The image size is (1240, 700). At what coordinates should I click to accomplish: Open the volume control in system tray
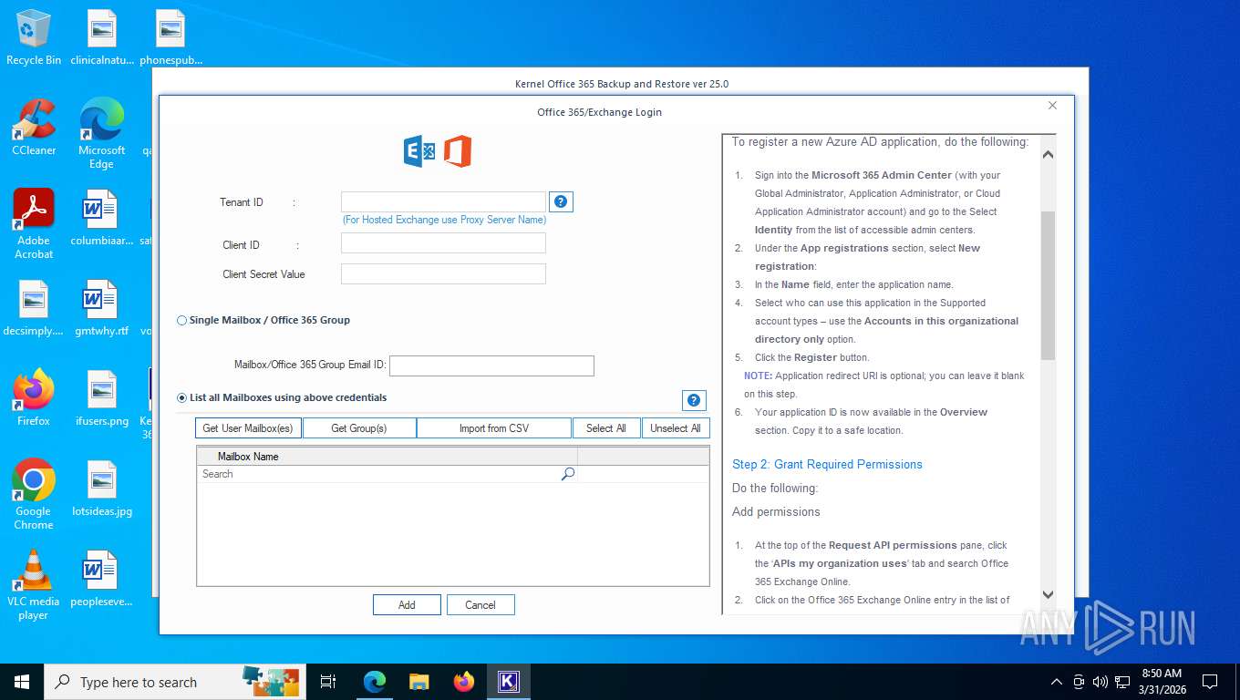click(1100, 682)
